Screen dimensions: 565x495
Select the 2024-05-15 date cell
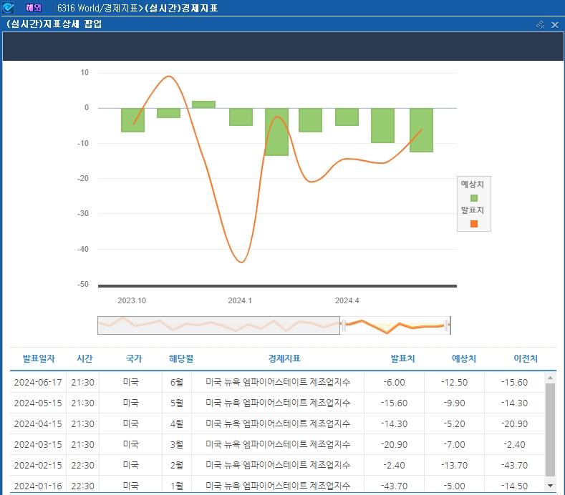click(x=38, y=403)
